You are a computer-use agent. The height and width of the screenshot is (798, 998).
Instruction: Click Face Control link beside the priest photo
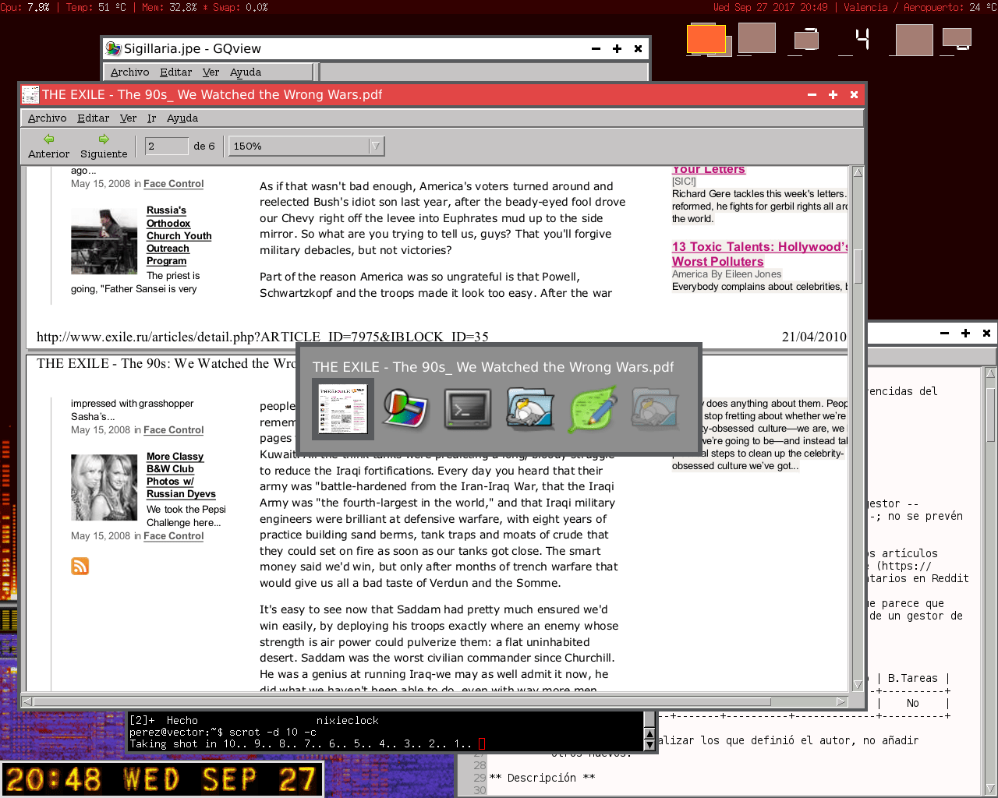point(174,184)
